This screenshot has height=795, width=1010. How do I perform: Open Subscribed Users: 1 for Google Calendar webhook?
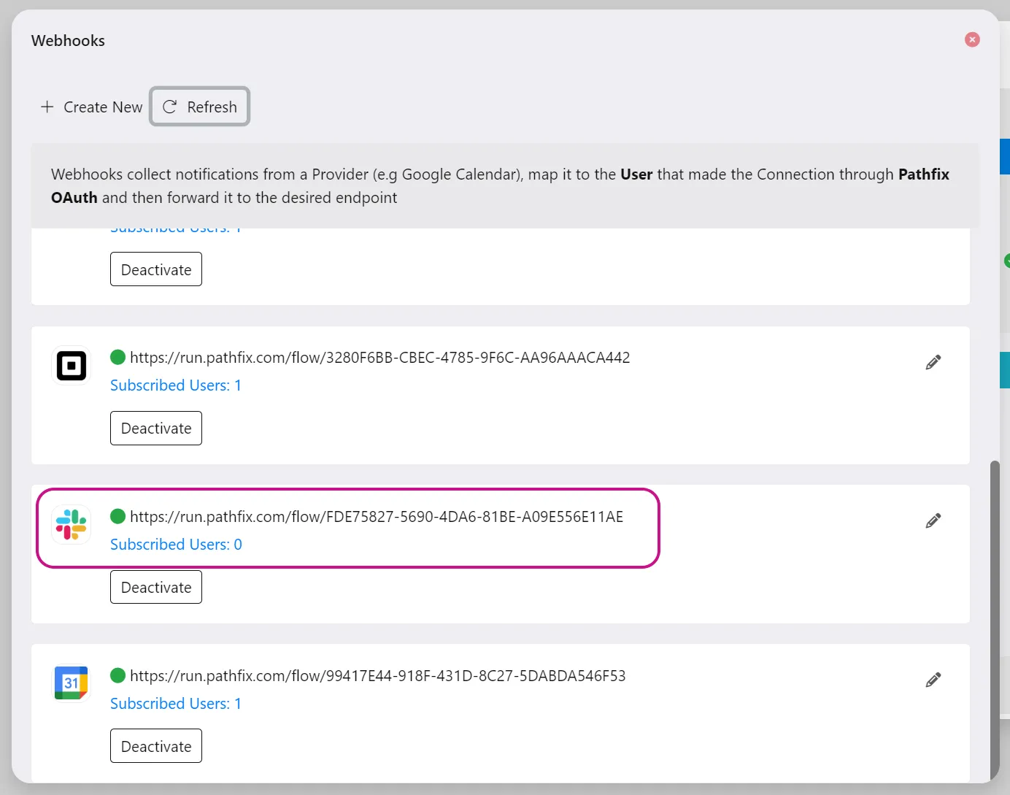tap(176, 703)
